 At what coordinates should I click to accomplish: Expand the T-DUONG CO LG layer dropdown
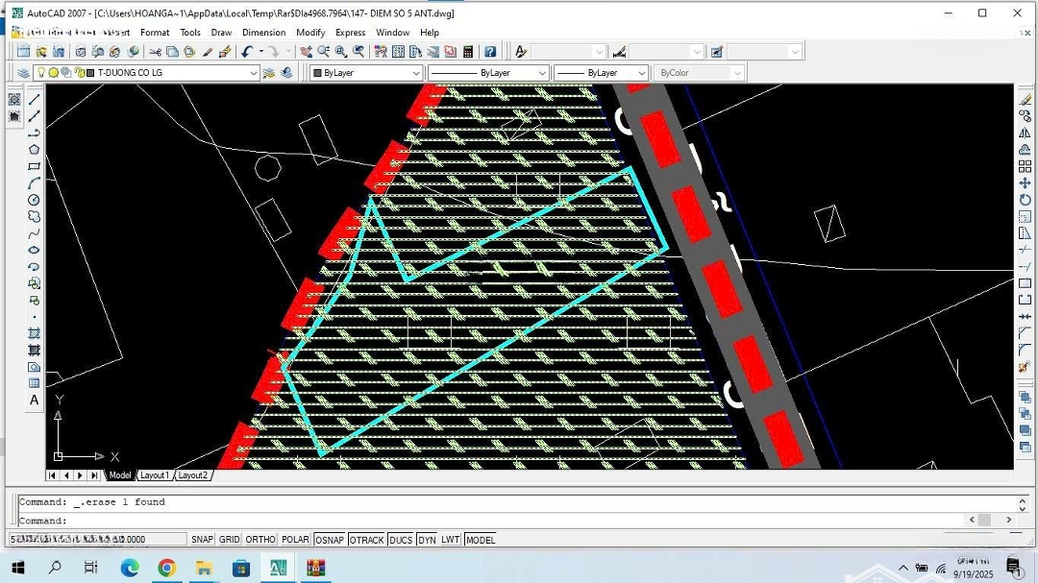click(x=254, y=73)
